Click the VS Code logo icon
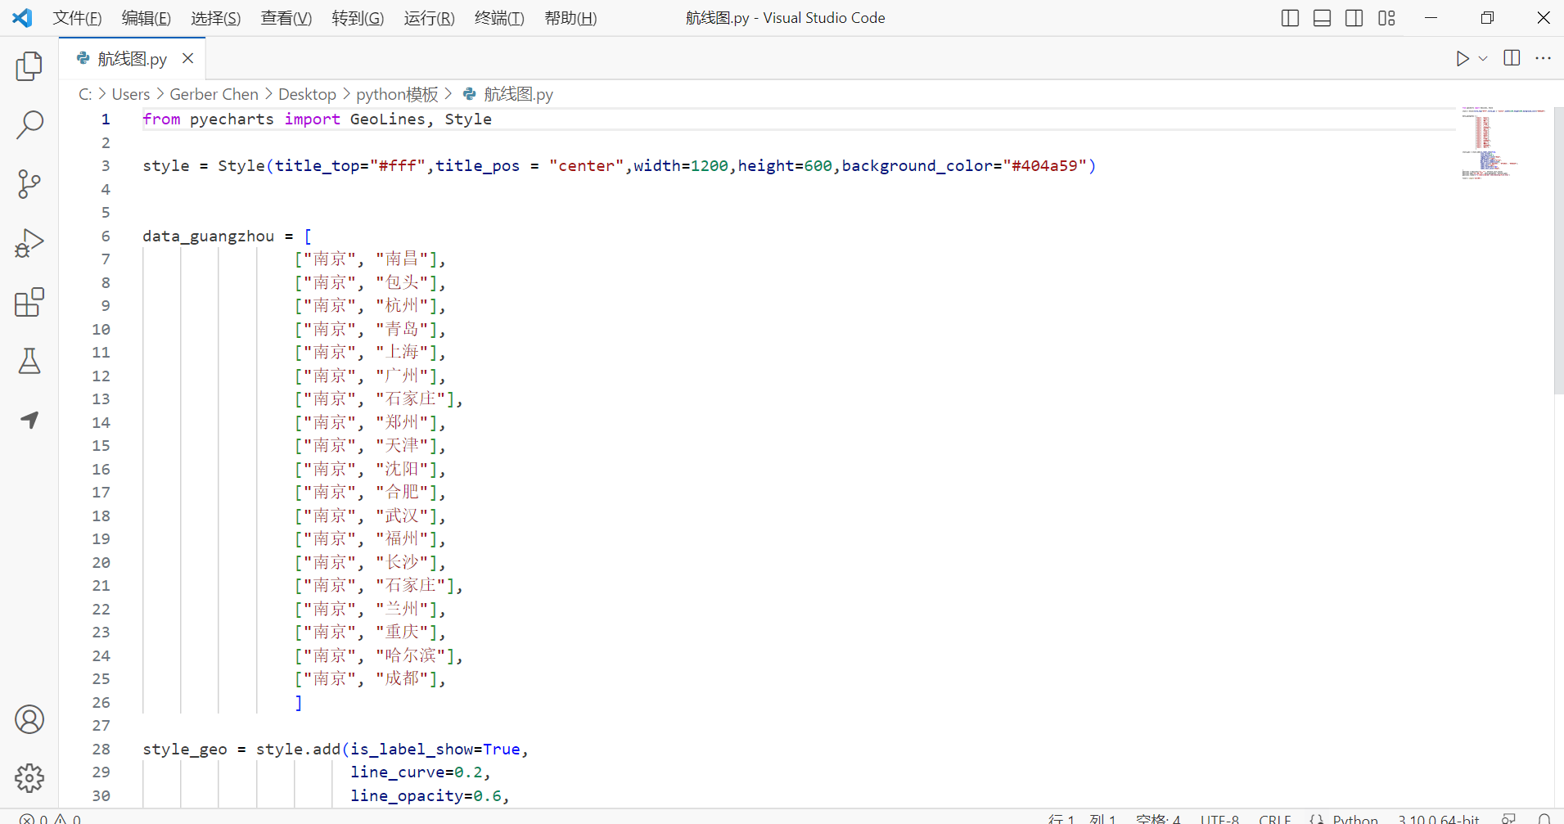This screenshot has height=824, width=1564. [x=22, y=18]
